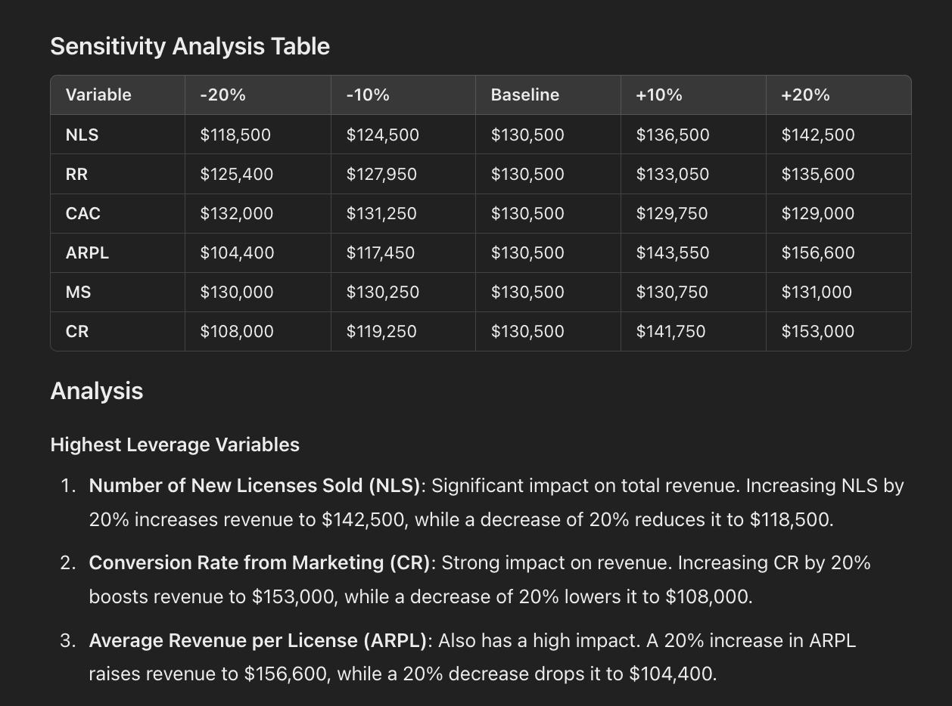Click the $141,750 table cell
Screen dimensions: 952x706
(x=670, y=332)
